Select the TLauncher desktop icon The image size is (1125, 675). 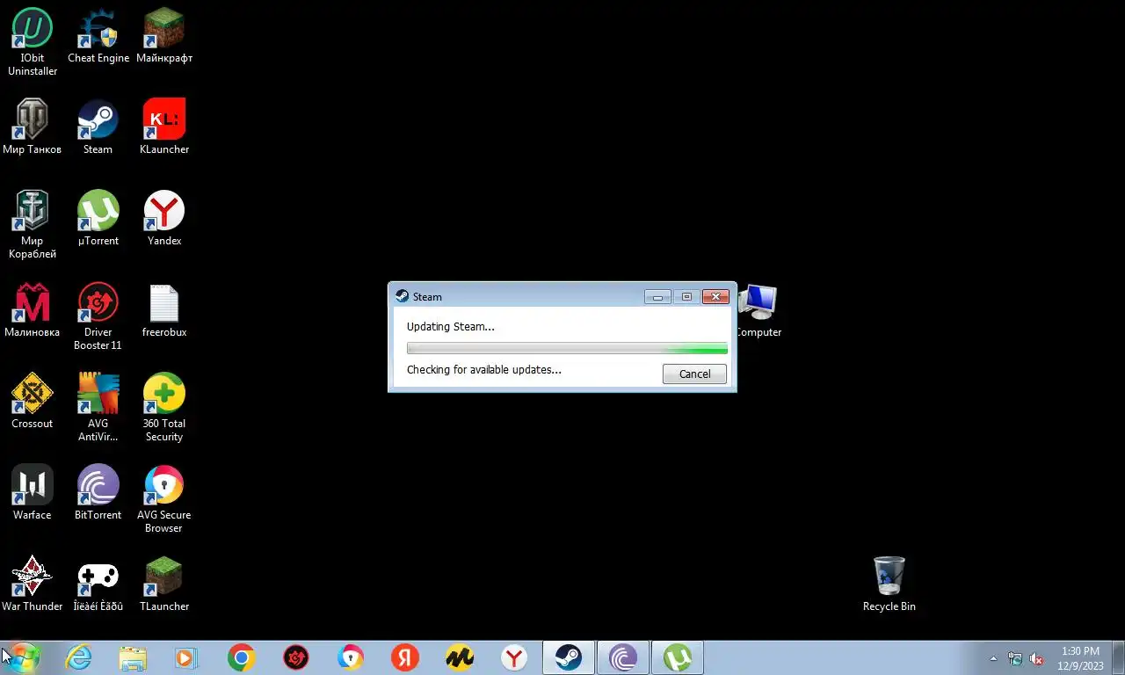(x=164, y=584)
